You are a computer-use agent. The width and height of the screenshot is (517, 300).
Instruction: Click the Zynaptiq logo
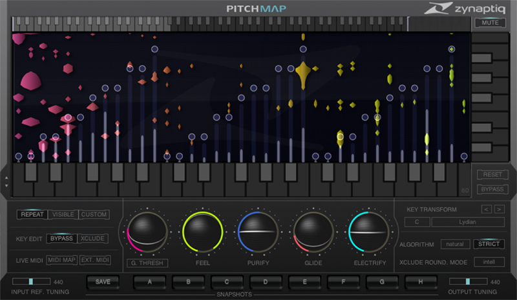[x=465, y=9]
